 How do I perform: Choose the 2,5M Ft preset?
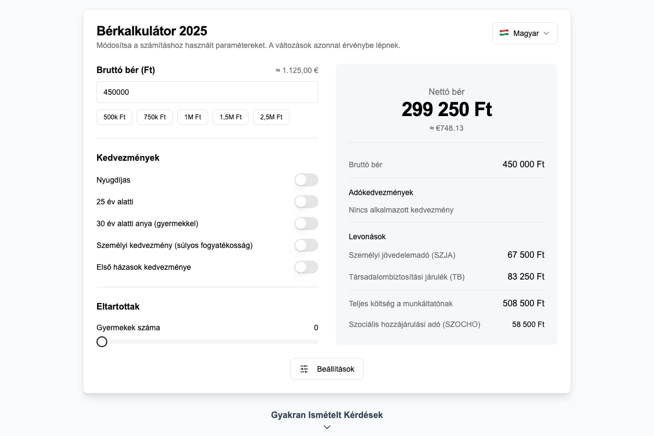[x=271, y=117]
